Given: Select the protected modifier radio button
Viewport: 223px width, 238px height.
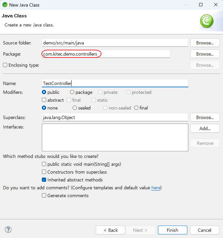Looking at the screenshot, I should [x=128, y=92].
